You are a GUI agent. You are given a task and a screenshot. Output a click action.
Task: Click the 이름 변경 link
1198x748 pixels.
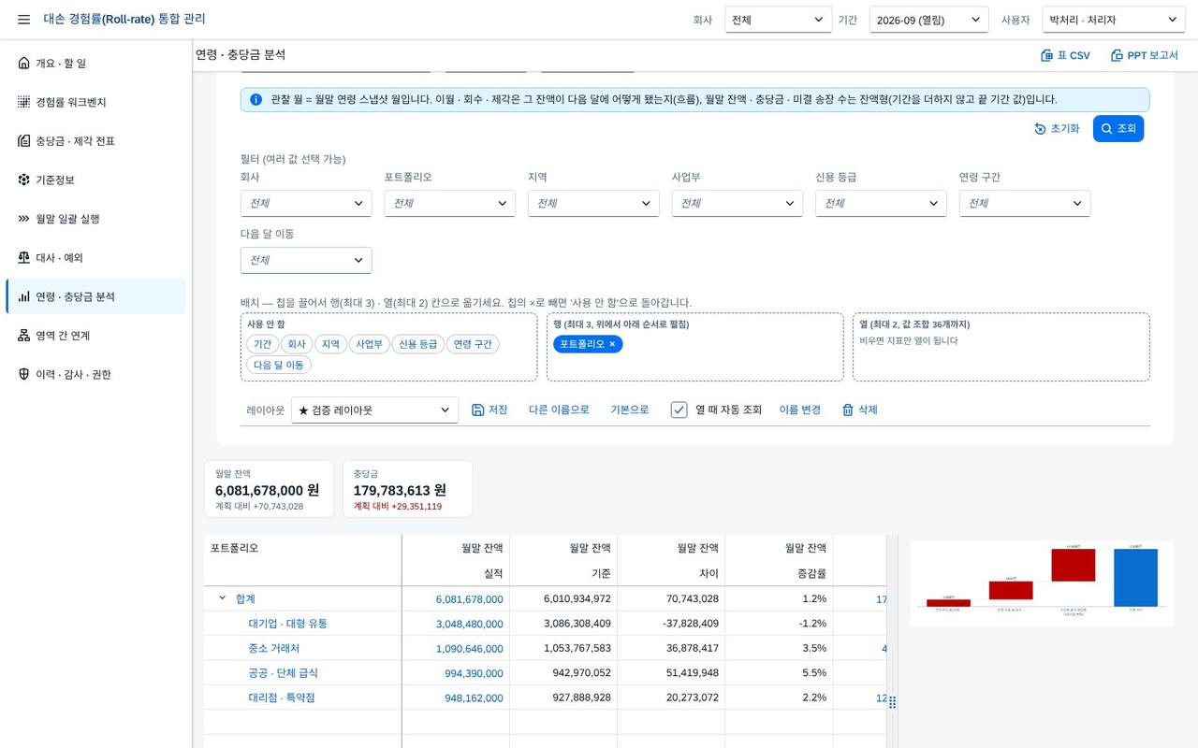800,410
